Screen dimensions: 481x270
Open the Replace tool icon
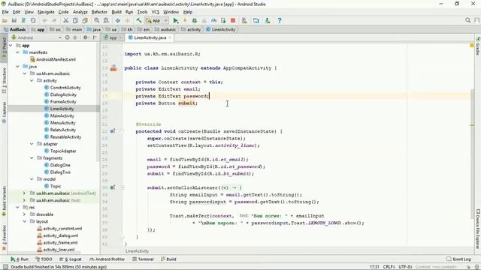pos(106,20)
